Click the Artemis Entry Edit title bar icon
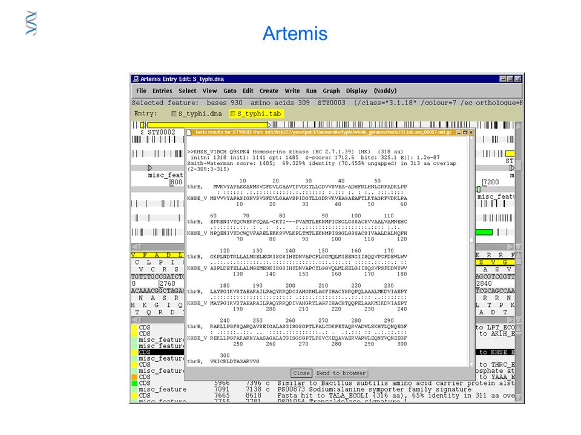The image size is (581, 435). (x=136, y=79)
